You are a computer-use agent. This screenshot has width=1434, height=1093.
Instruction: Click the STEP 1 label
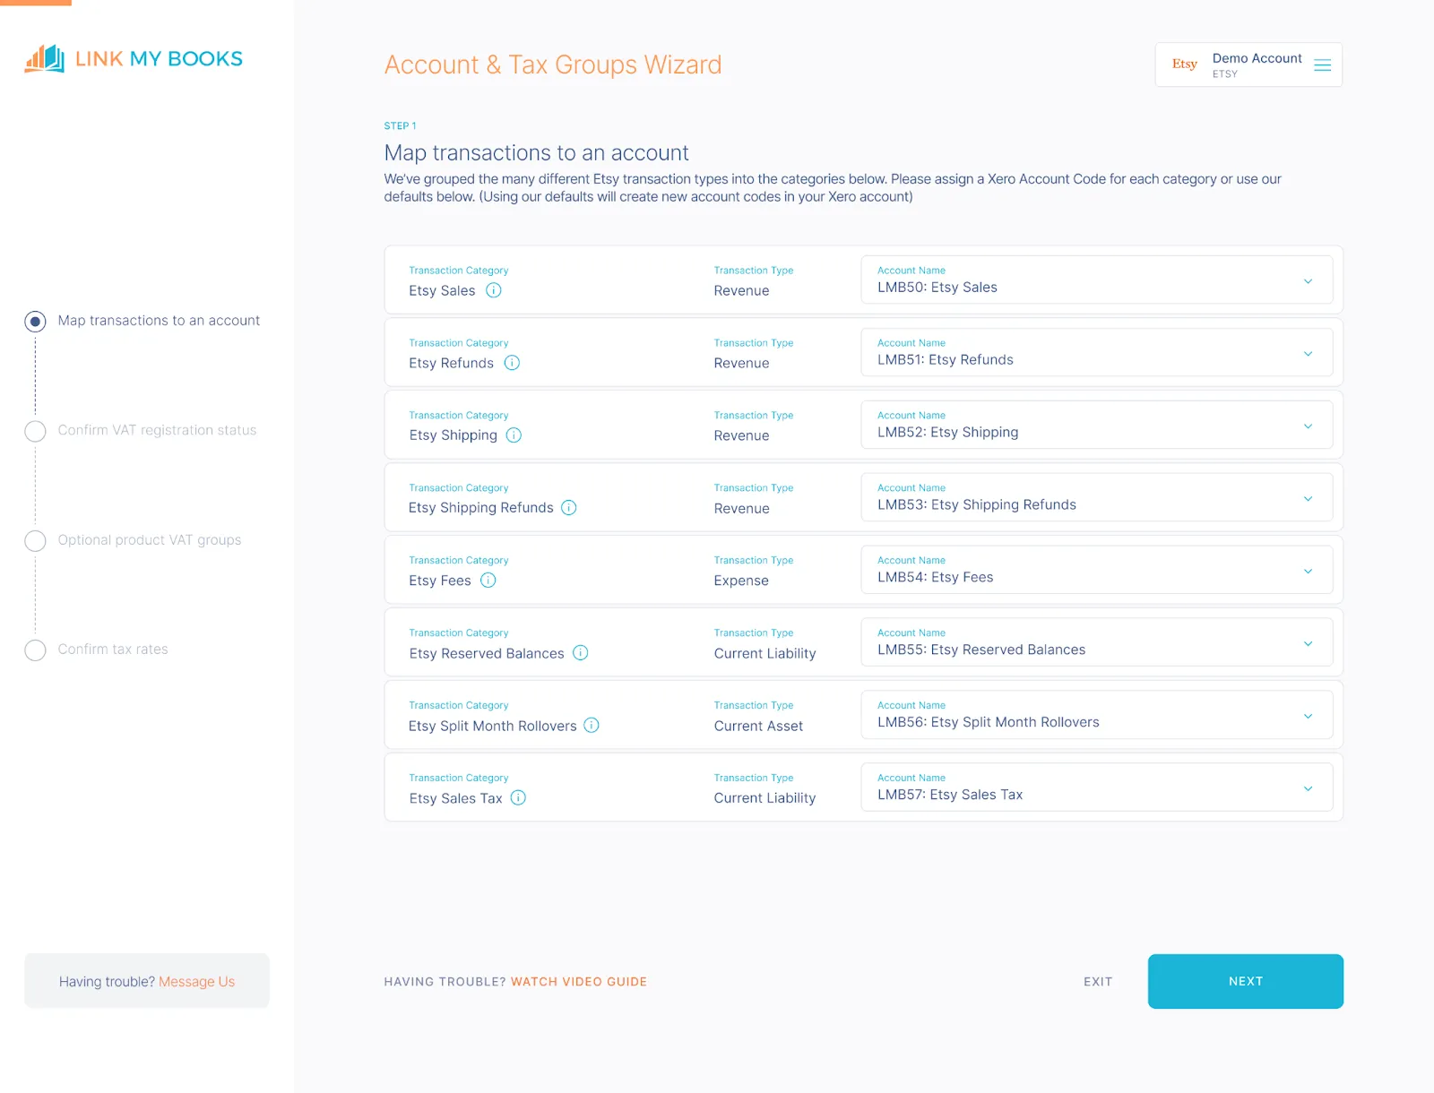400,126
